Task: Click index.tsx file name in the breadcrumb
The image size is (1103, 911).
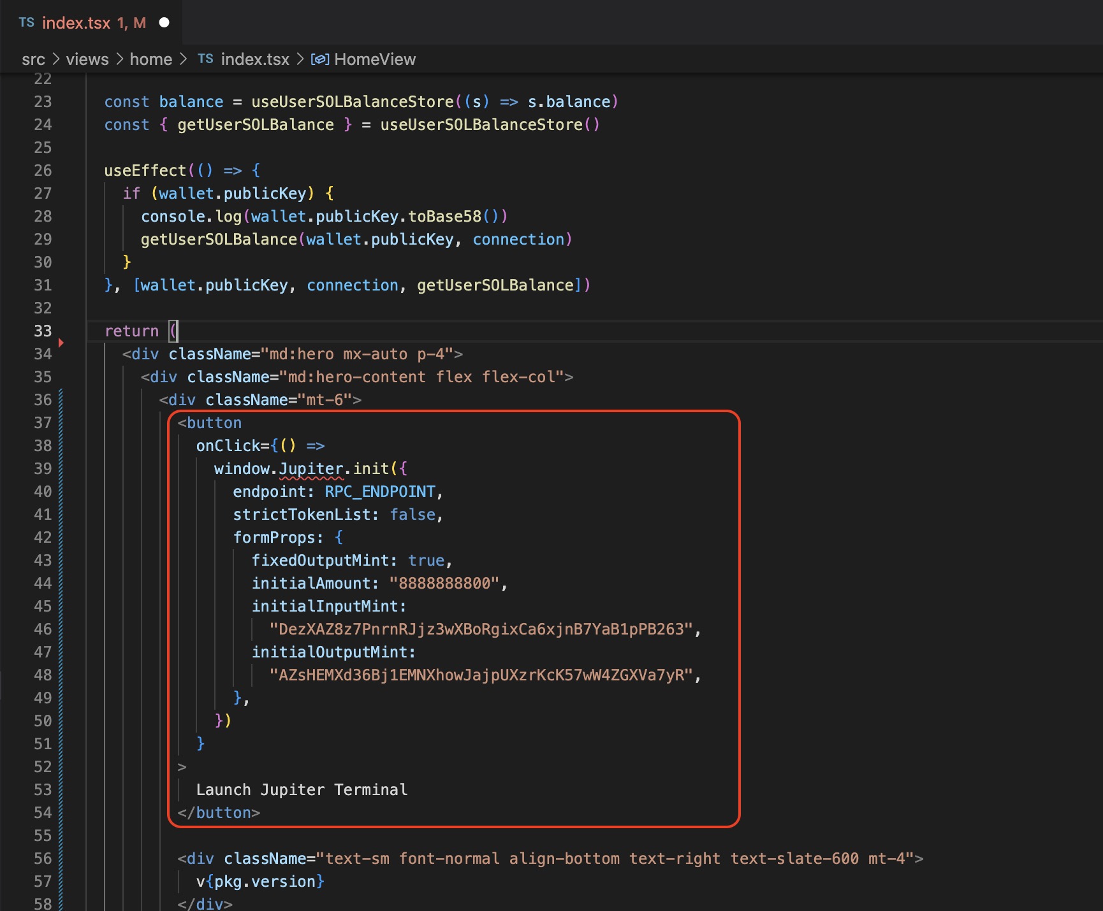Action: [255, 59]
